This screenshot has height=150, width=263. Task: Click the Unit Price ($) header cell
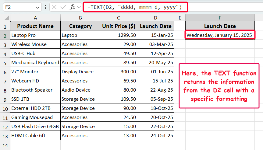119,26
